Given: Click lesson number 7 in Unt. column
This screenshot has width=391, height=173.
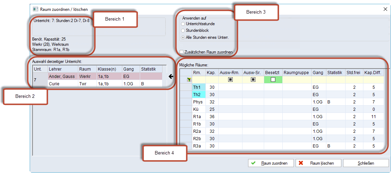Looking at the screenshot, I should click(40, 80).
